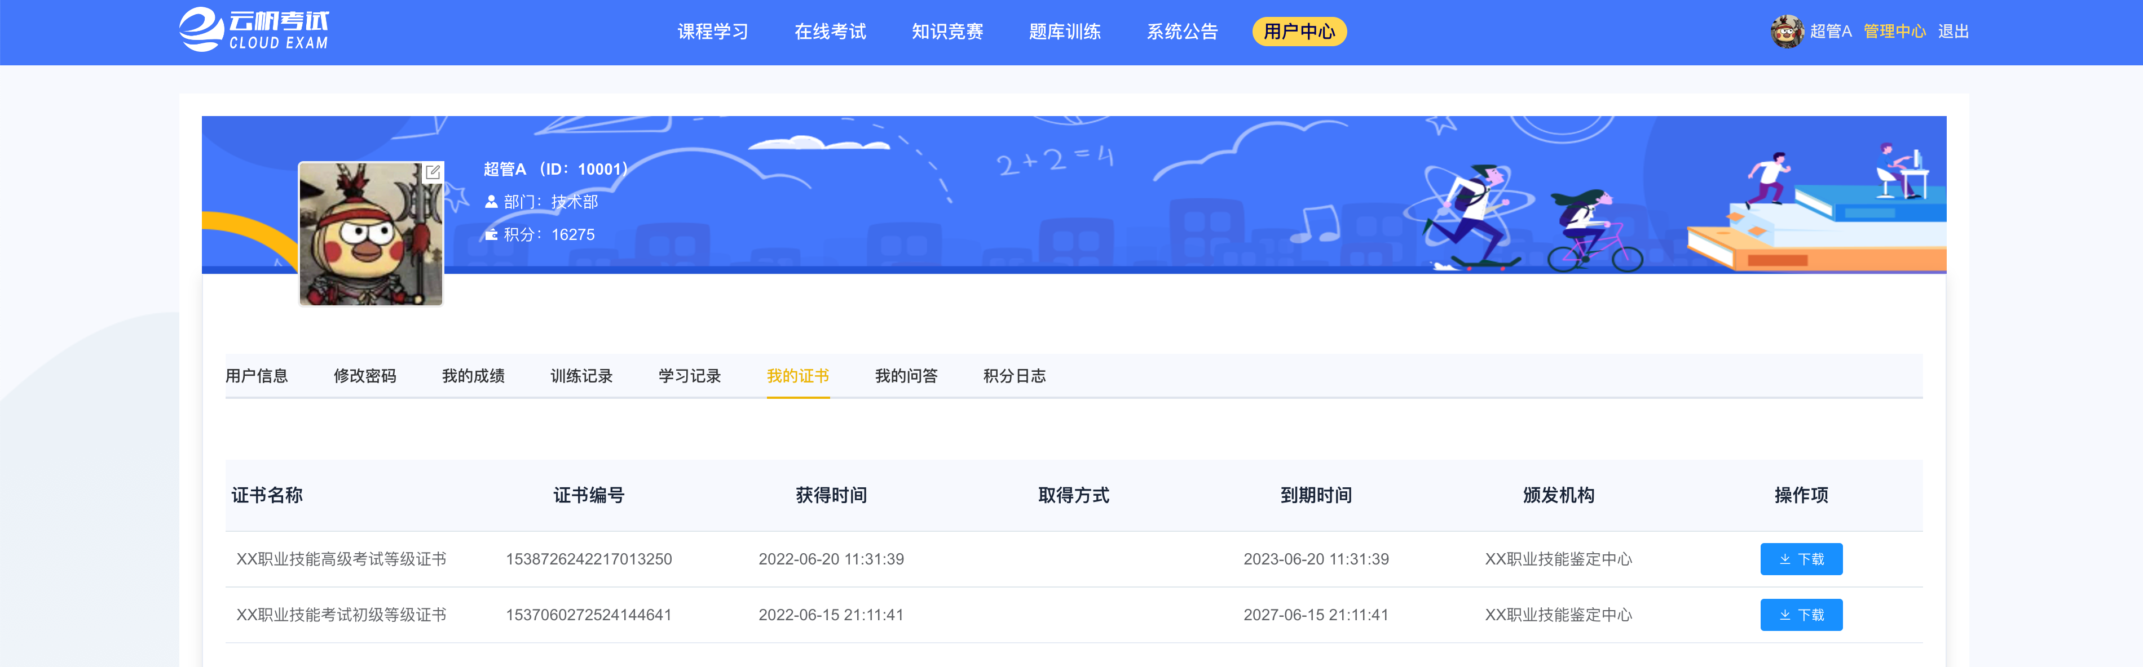Click the 操作项 column header
The height and width of the screenshot is (667, 2143).
click(1801, 495)
